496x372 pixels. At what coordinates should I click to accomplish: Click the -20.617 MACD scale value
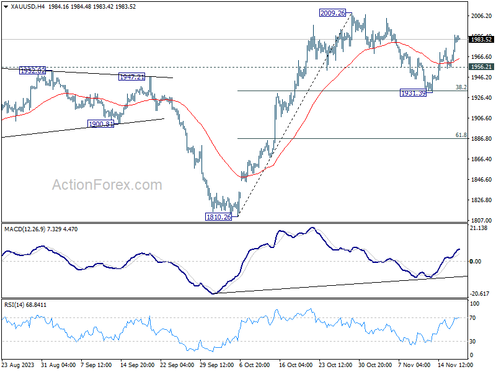[x=479, y=293]
